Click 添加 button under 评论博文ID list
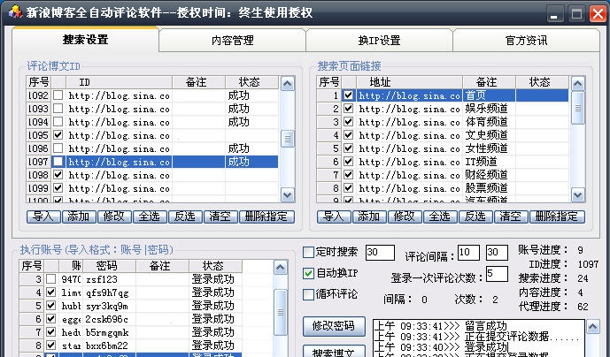The width and height of the screenshot is (610, 357). 79,216
